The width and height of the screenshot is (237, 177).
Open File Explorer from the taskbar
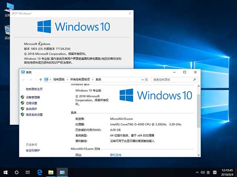51,172
